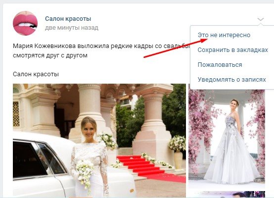This screenshot has width=274, height=198.
Task: Open the bride with limousine photo
Action: coord(99,141)
